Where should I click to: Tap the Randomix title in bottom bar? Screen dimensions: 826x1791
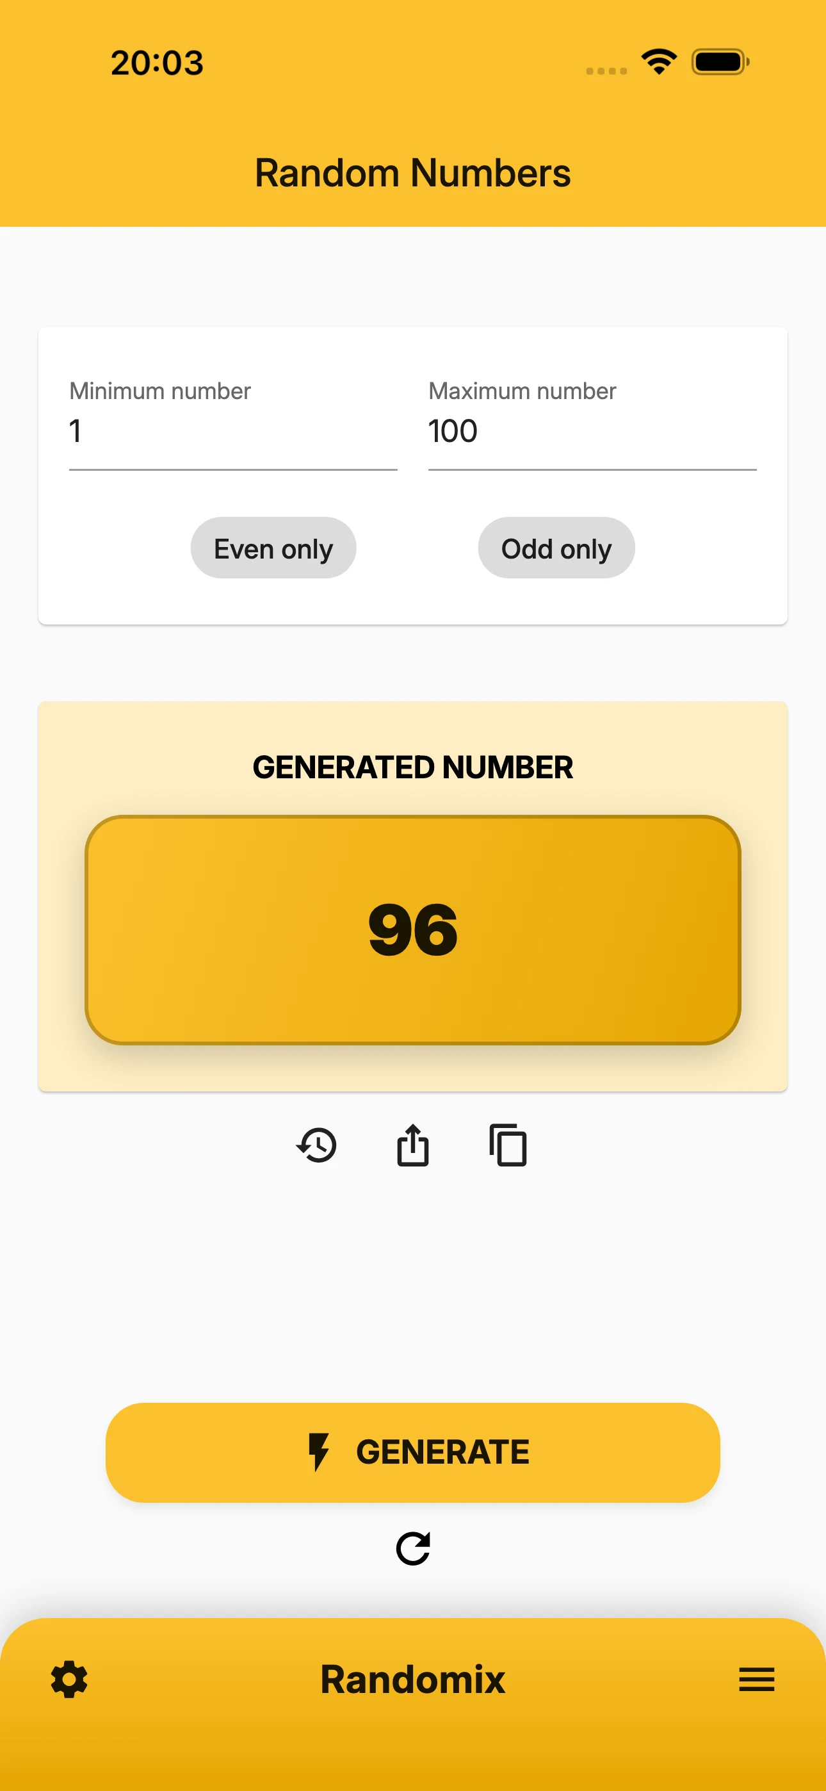pos(413,1680)
